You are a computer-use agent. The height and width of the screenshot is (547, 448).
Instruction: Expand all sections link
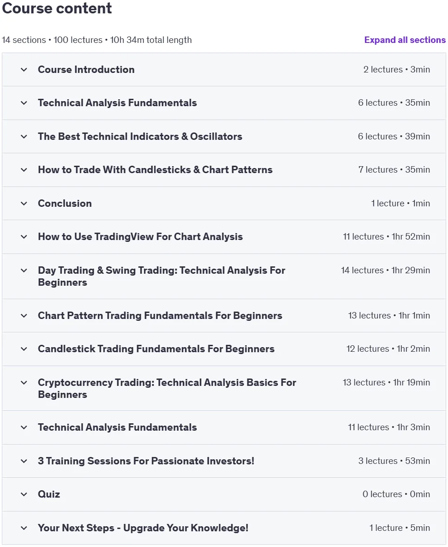pyautogui.click(x=405, y=40)
